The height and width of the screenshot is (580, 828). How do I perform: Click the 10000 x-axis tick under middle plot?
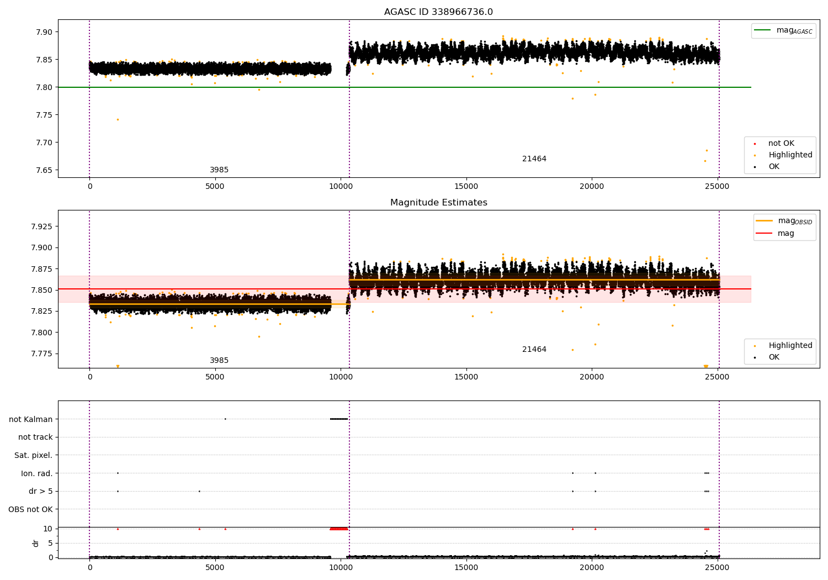pos(341,377)
